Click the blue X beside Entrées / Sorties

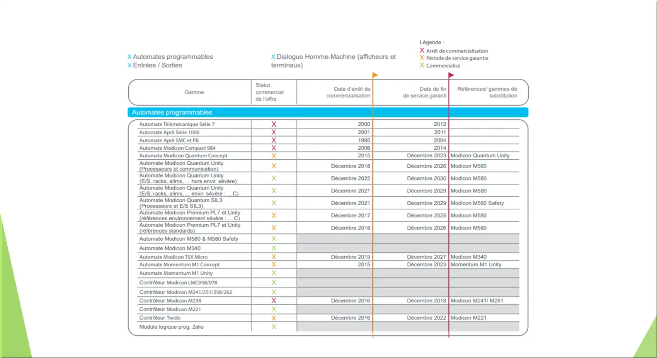(x=129, y=66)
